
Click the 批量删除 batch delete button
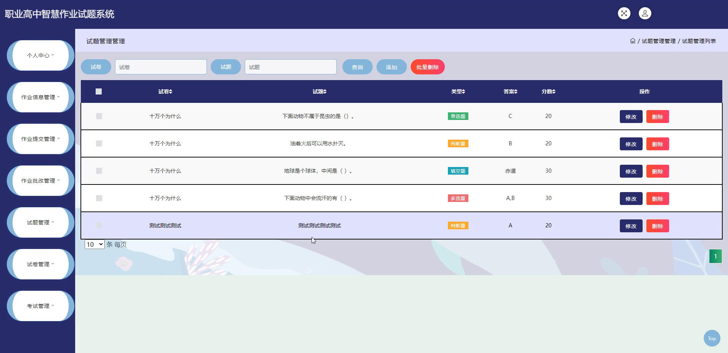[x=427, y=67]
